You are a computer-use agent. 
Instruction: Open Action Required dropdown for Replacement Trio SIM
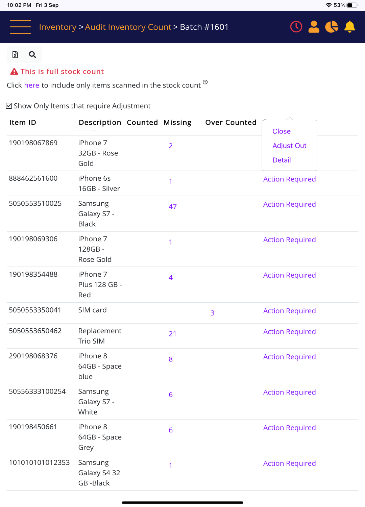point(289,332)
